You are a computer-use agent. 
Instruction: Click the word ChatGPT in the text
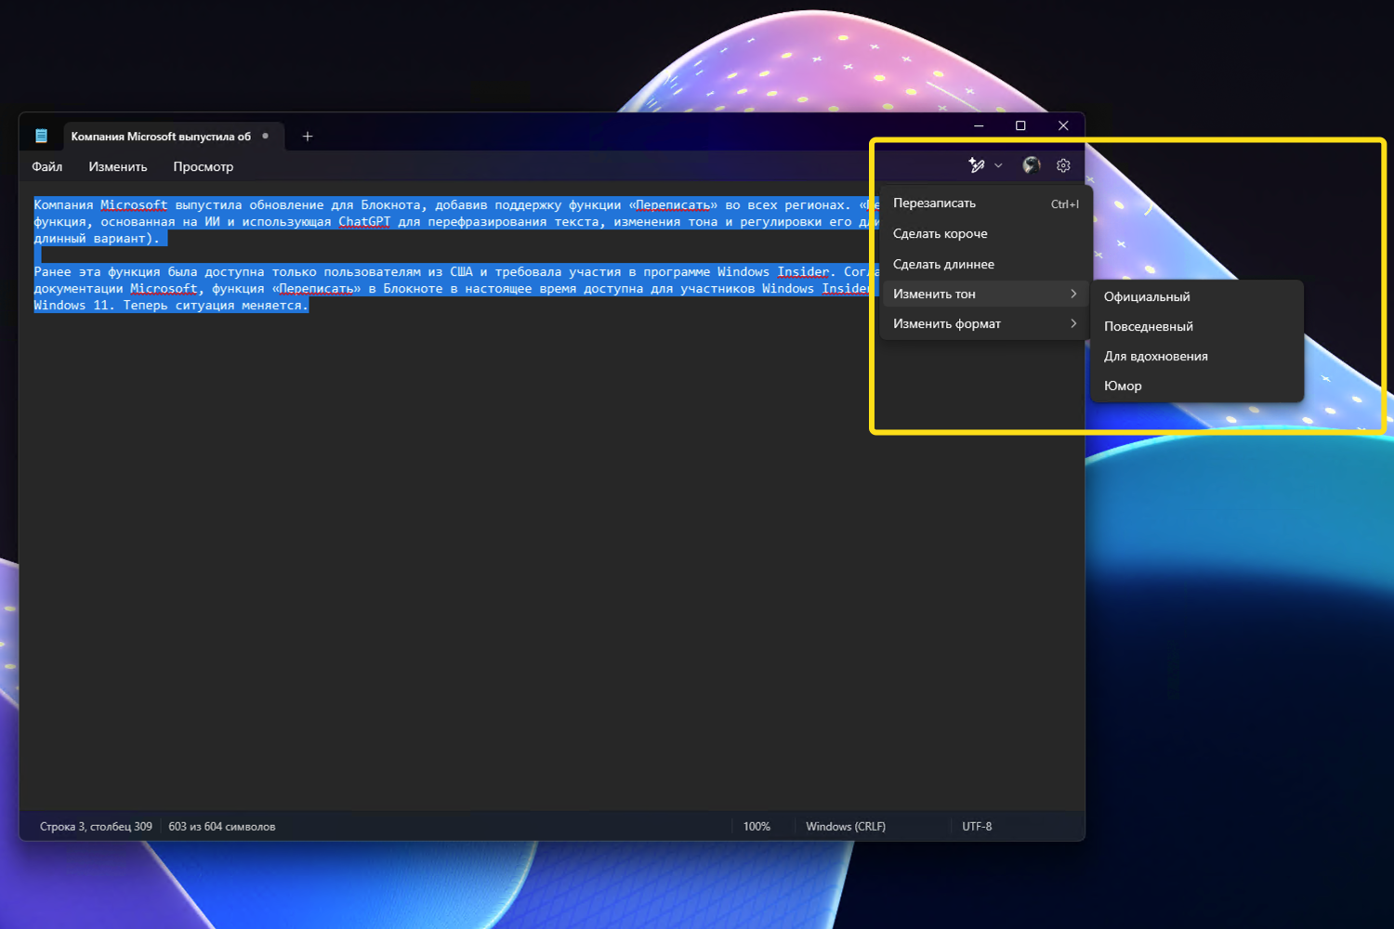tap(364, 222)
